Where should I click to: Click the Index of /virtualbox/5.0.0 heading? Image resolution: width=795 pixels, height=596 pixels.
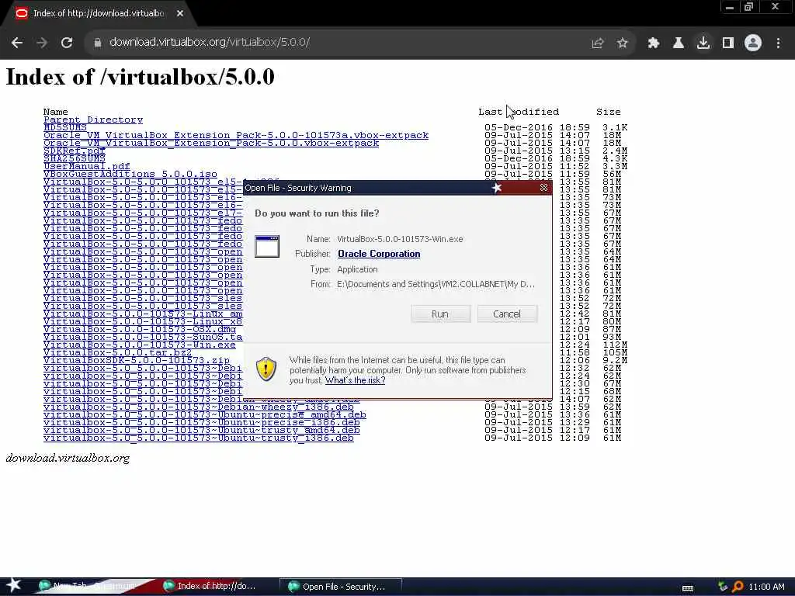click(140, 77)
